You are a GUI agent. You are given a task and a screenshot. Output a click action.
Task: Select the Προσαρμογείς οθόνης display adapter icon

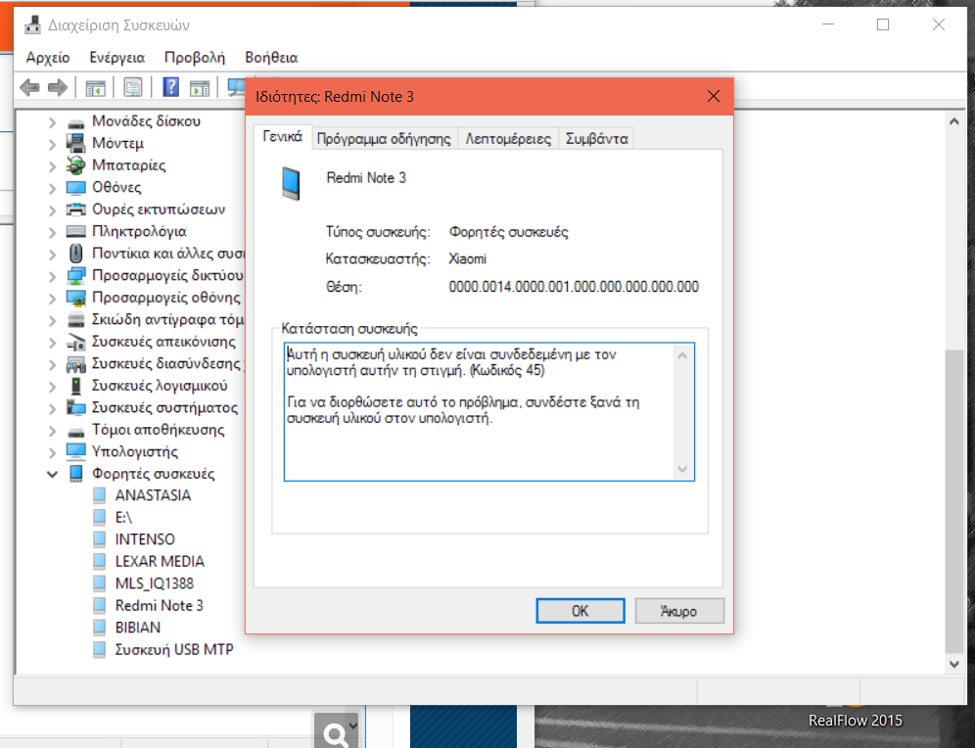75,298
